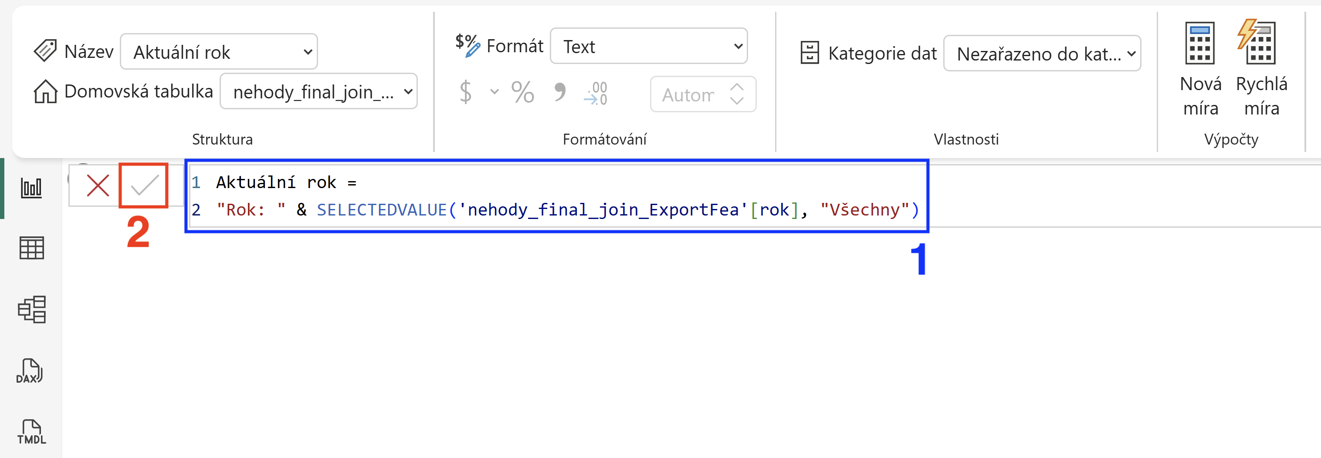Click inside the DAX formula editor line 2
This screenshot has width=1321, height=458.
pyautogui.click(x=567, y=209)
